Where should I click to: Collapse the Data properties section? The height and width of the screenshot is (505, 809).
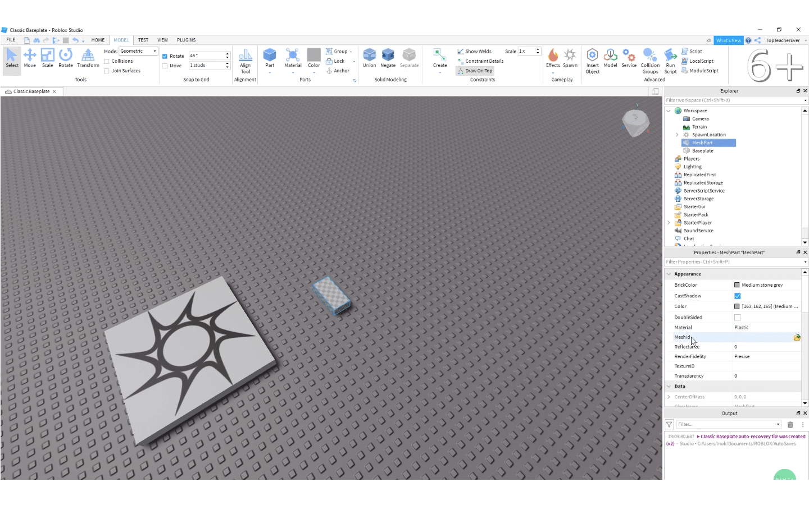[x=669, y=386]
